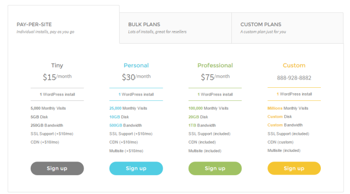Select the Personal plan heading
Image resolution: width=350 pixels, height=194 pixels.
tap(136, 65)
